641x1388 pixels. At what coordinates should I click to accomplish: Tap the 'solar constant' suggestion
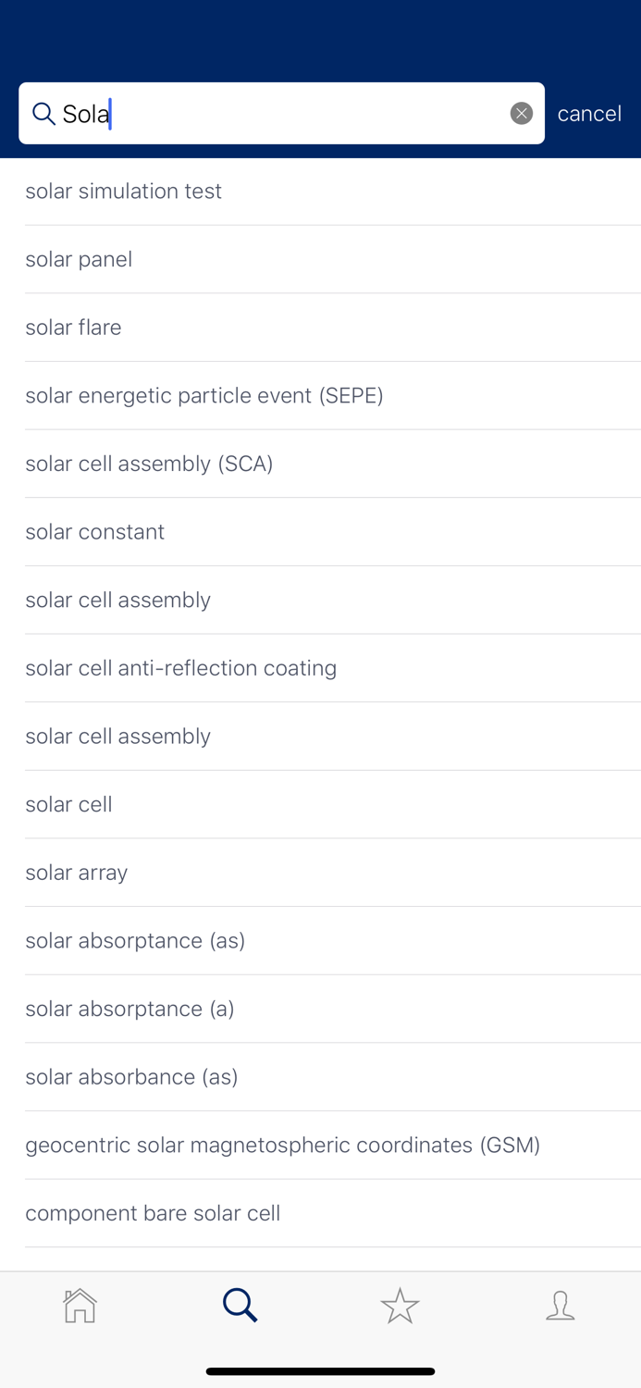[94, 532]
